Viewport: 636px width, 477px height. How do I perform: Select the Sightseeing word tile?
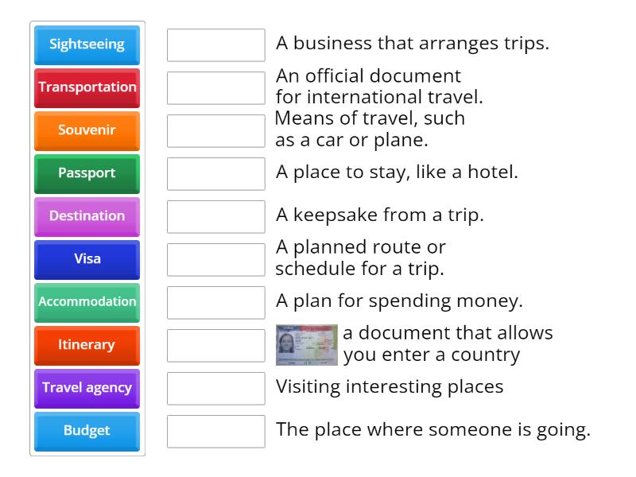pos(86,45)
